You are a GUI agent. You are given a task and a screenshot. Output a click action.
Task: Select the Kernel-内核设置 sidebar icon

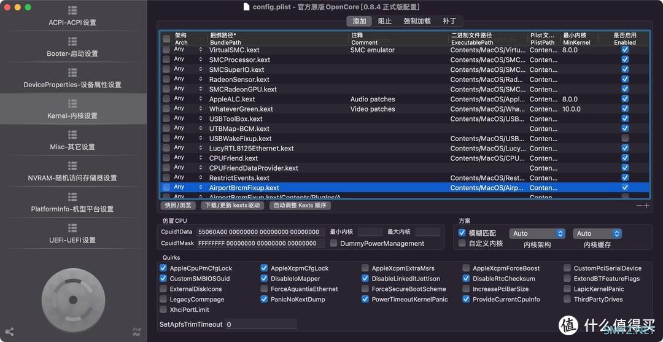[x=72, y=104]
